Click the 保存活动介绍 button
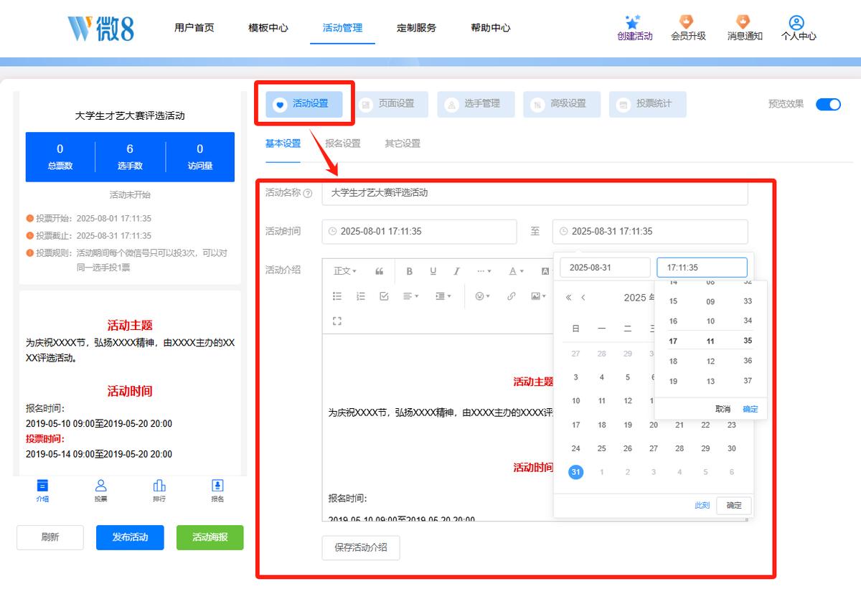 [x=361, y=547]
